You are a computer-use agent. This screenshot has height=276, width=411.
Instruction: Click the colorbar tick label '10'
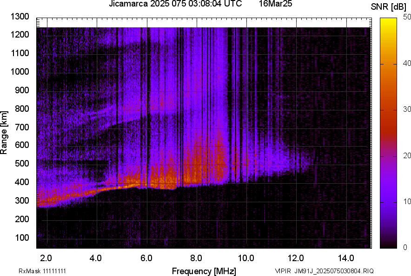407,202
